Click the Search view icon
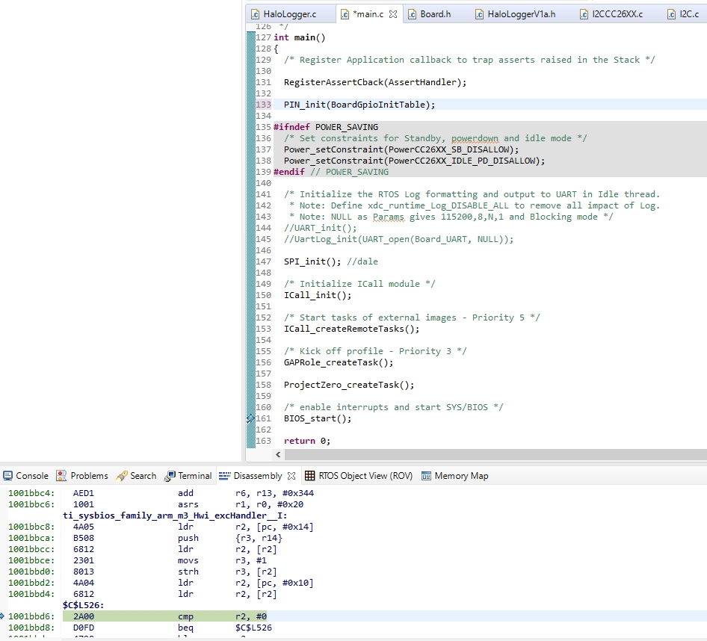This screenshot has height=641, width=707. 121,476
